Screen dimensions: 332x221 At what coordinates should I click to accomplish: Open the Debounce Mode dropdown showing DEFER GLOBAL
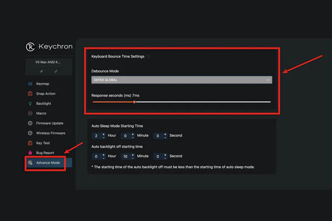coord(181,80)
